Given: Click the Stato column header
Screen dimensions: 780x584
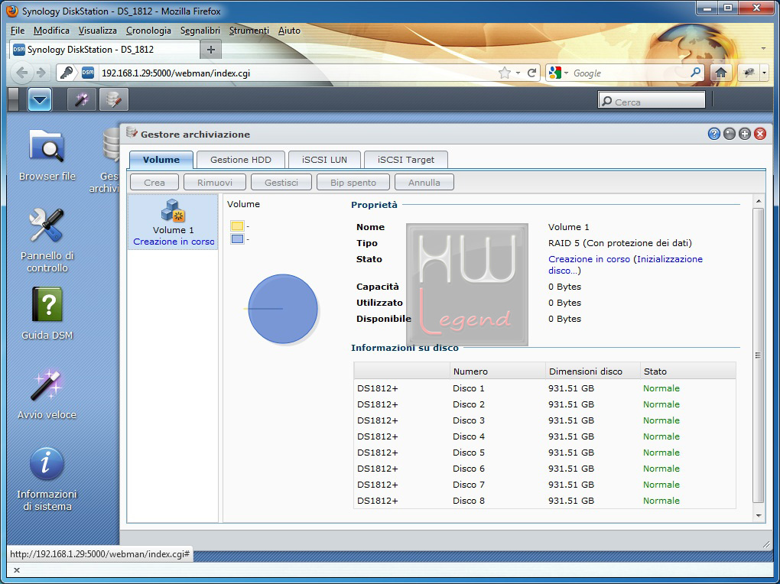Looking at the screenshot, I should (687, 371).
